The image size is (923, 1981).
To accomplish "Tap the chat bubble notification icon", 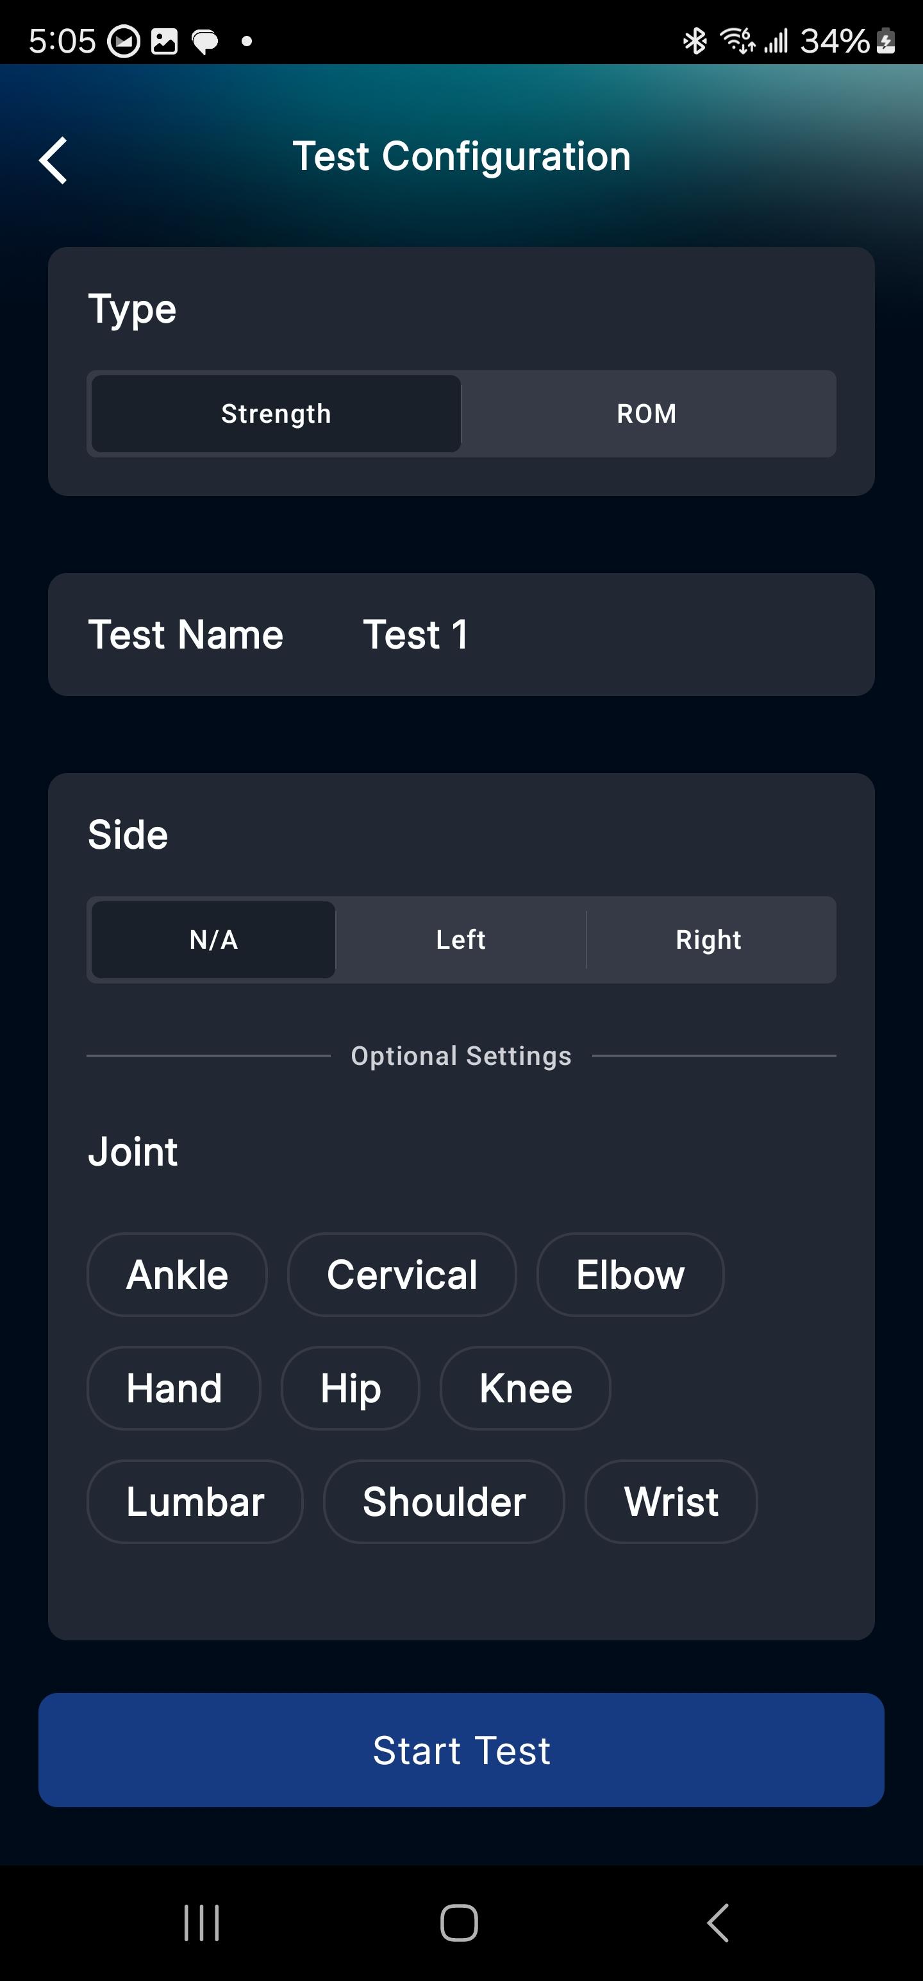I will (204, 42).
